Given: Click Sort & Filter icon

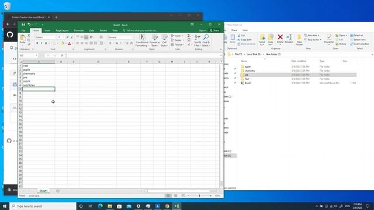Looking at the screenshot, I should 198,40.
